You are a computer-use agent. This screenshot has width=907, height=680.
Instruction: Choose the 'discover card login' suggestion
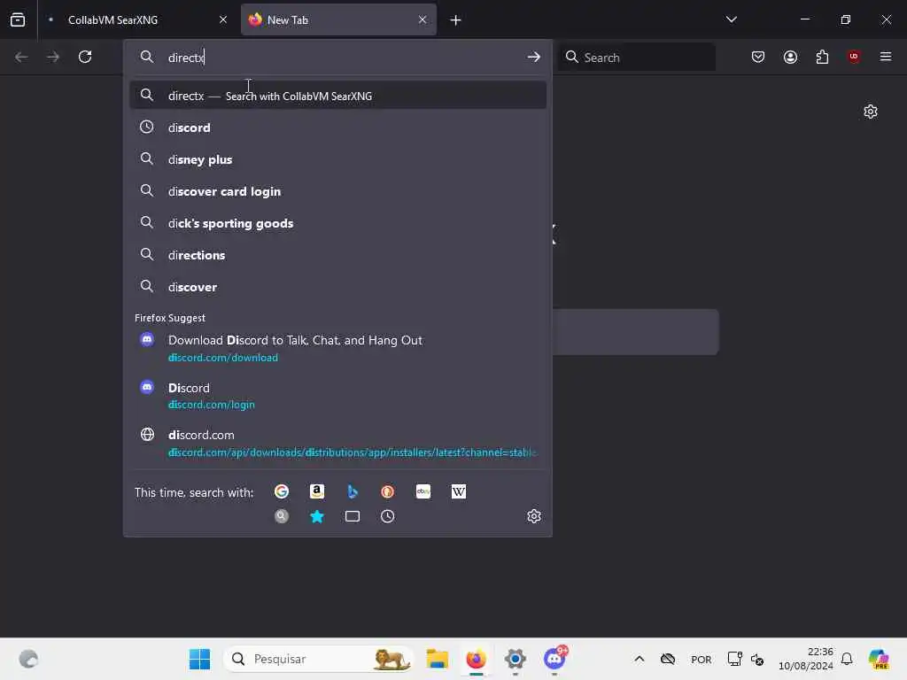[337, 191]
